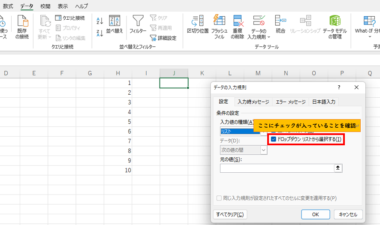Open the 校閲 ribbon tab
Viewport: 380px width, 225px height.
pos(45,6)
